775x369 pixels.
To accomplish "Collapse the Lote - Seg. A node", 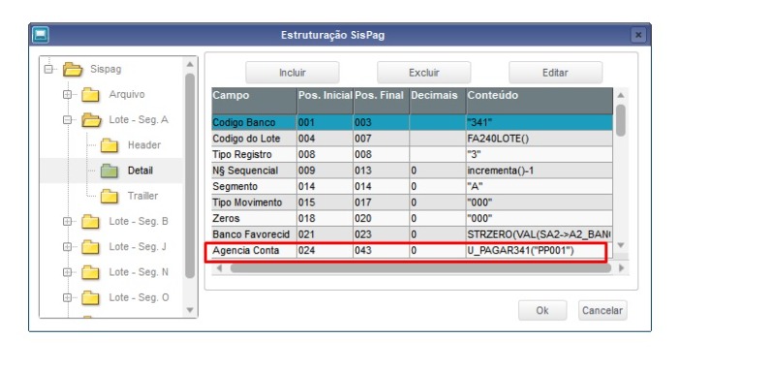I will coord(67,119).
